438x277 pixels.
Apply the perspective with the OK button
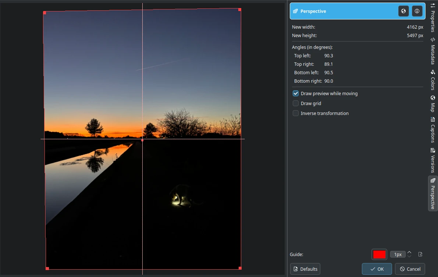(377, 269)
